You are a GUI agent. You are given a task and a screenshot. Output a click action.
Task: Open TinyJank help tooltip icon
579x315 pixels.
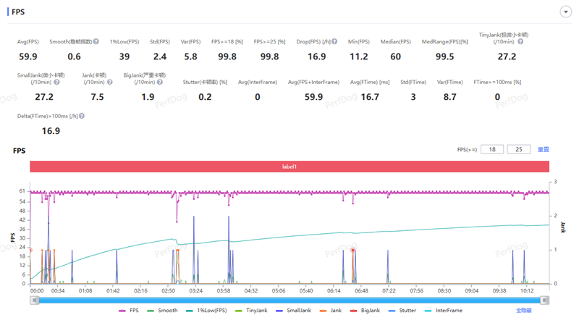click(x=520, y=42)
